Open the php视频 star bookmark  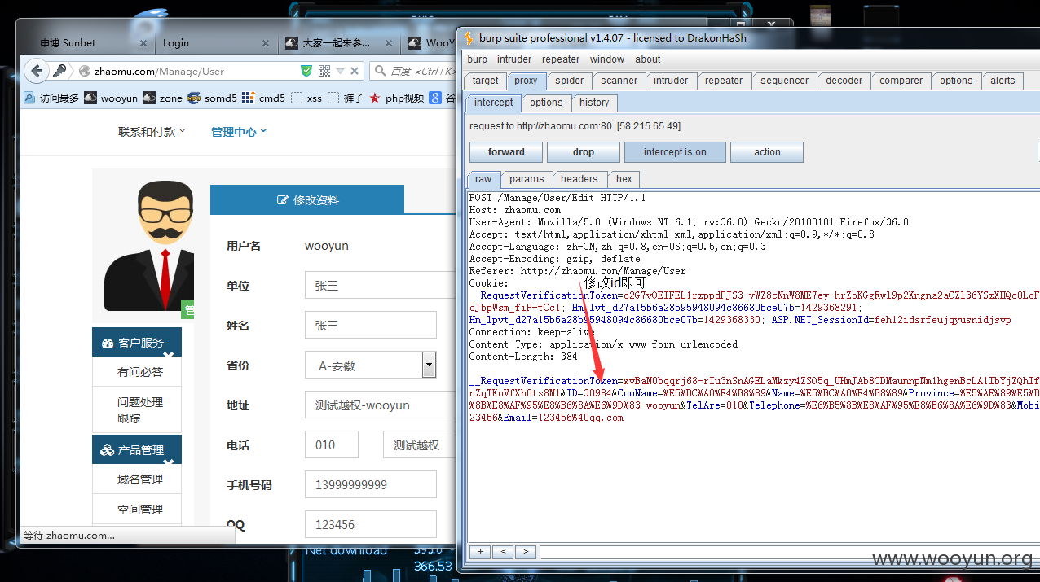click(397, 98)
